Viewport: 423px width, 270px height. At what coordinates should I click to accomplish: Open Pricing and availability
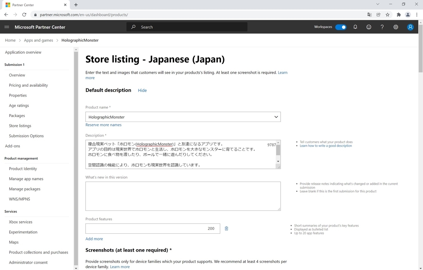tap(29, 85)
